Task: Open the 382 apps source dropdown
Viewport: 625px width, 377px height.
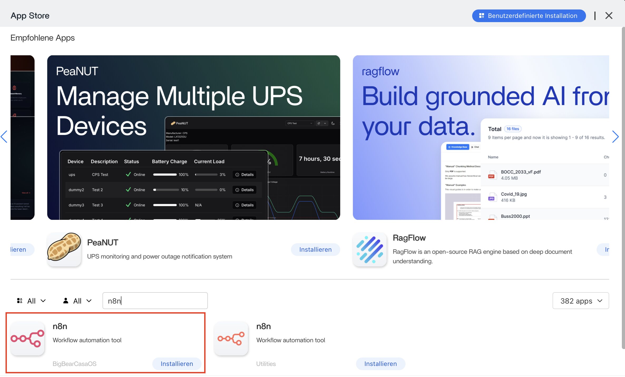Action: click(580, 301)
